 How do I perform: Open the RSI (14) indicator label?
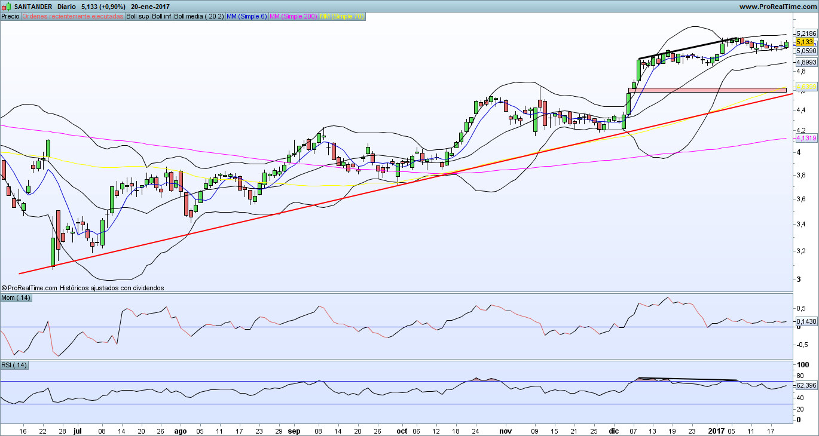pyautogui.click(x=15, y=365)
